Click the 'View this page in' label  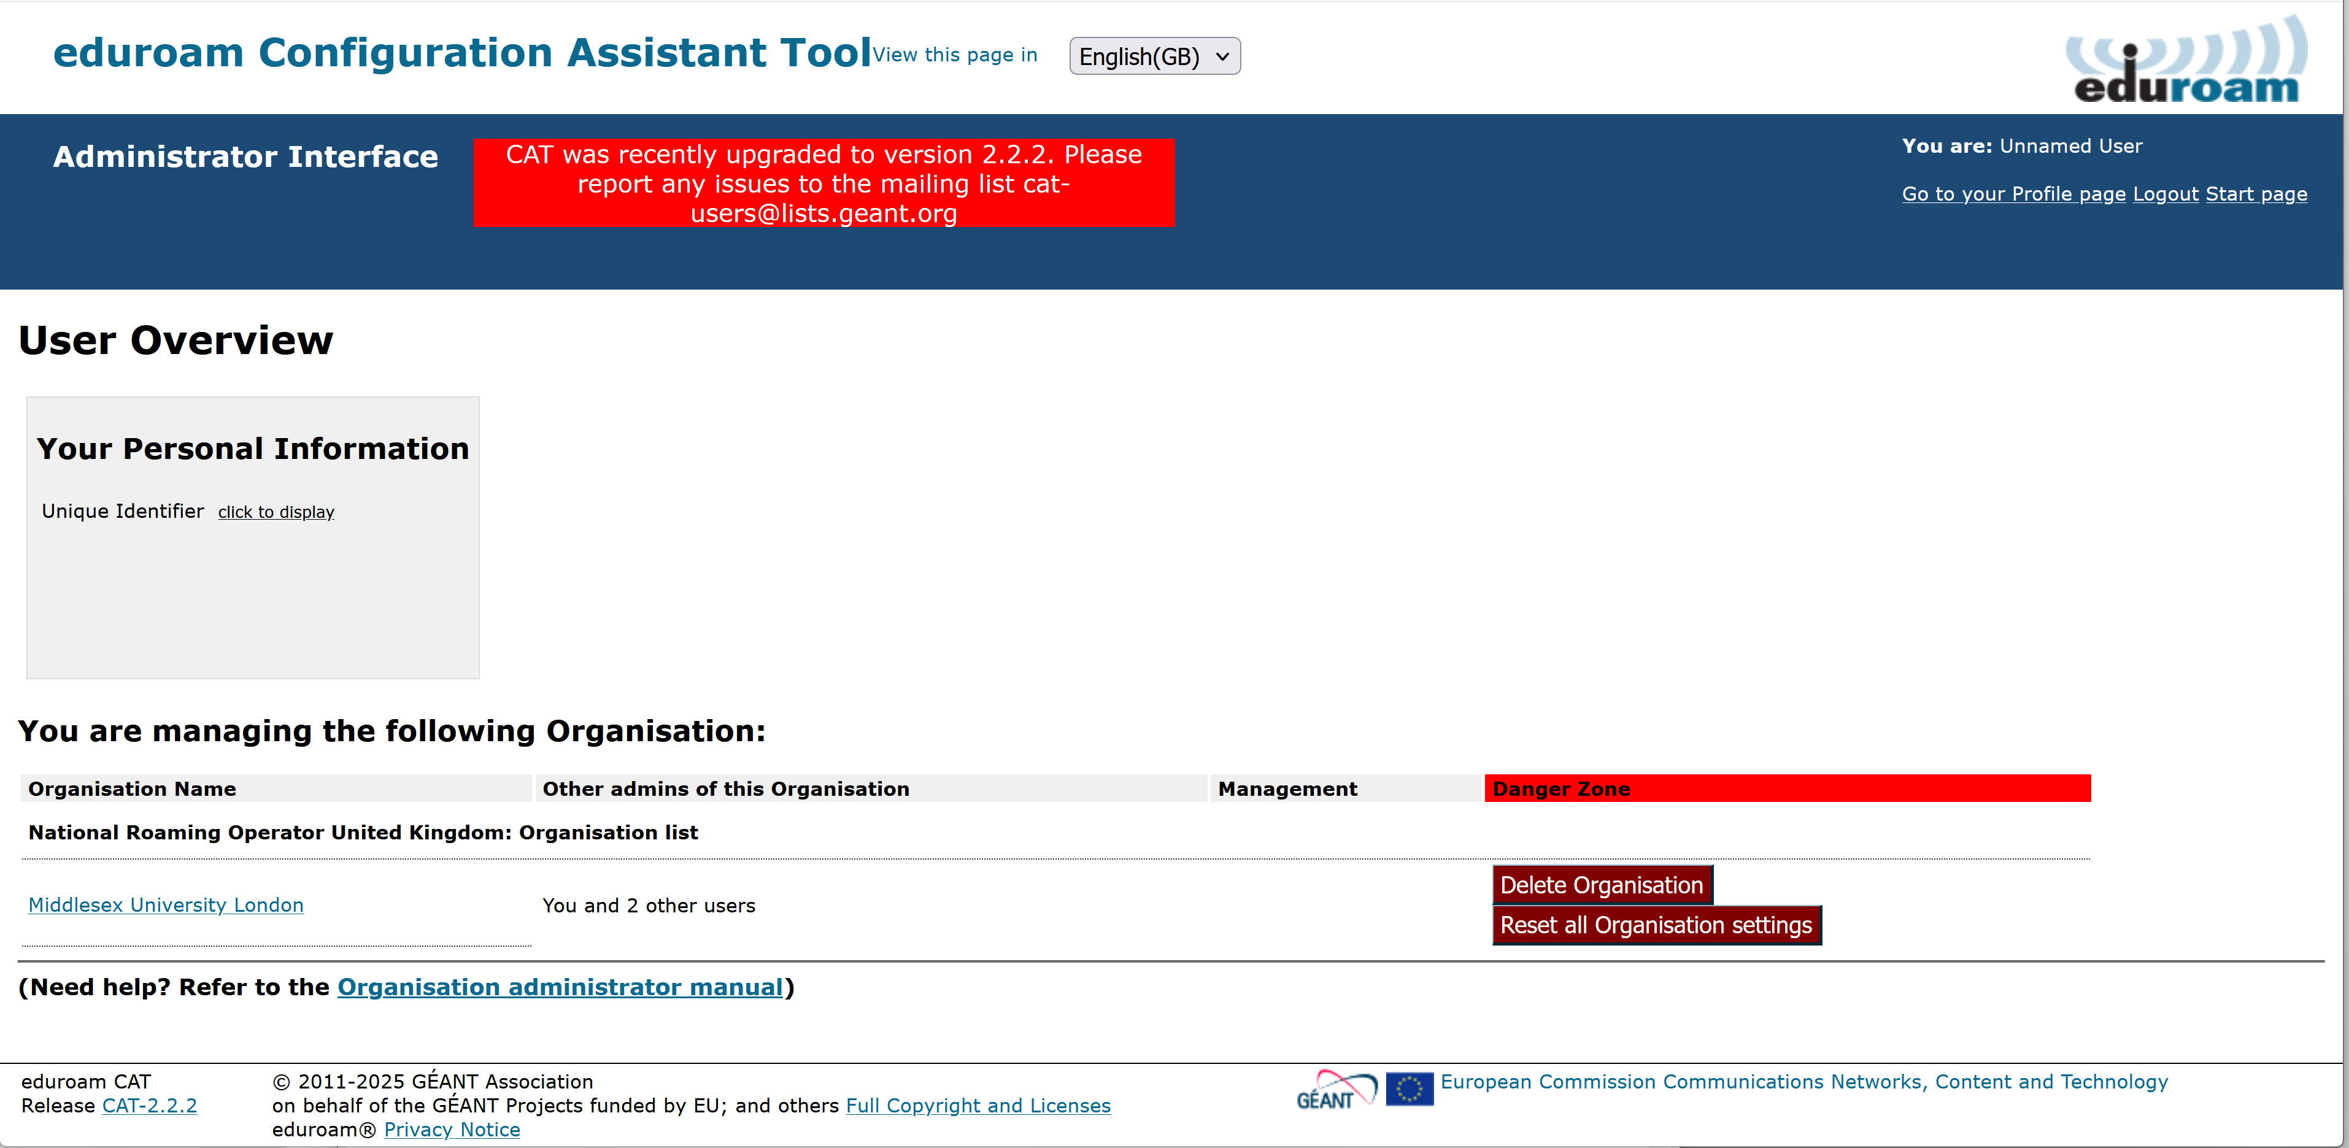coord(955,55)
